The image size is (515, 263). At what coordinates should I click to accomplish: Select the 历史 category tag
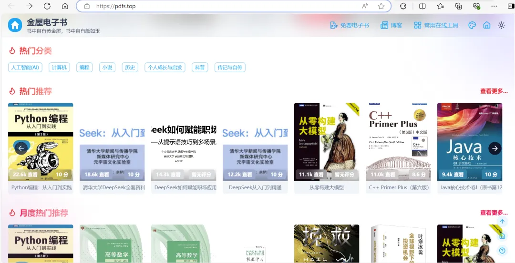(130, 68)
